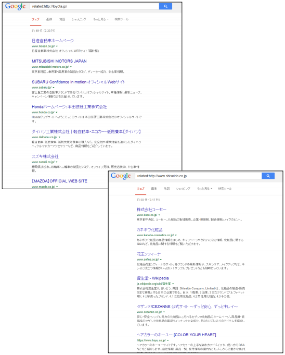Open the SUBARU Confidence in motion result
285x355 pixels.
pyautogui.click(x=79, y=82)
